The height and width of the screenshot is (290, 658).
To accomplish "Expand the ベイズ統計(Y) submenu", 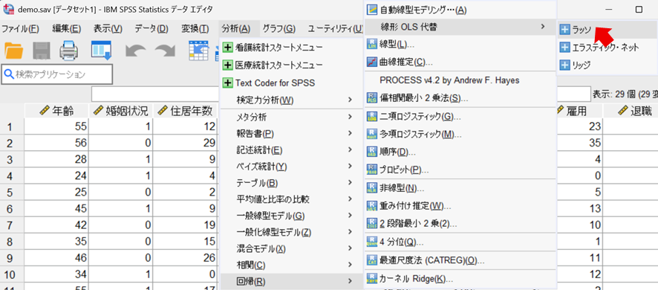I will point(291,167).
